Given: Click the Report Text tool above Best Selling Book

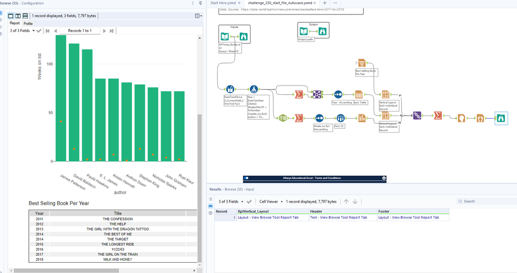Looking at the screenshot, I should point(362,63).
